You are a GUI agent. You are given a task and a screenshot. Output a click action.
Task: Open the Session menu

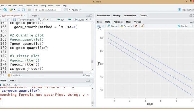coord(28,5)
